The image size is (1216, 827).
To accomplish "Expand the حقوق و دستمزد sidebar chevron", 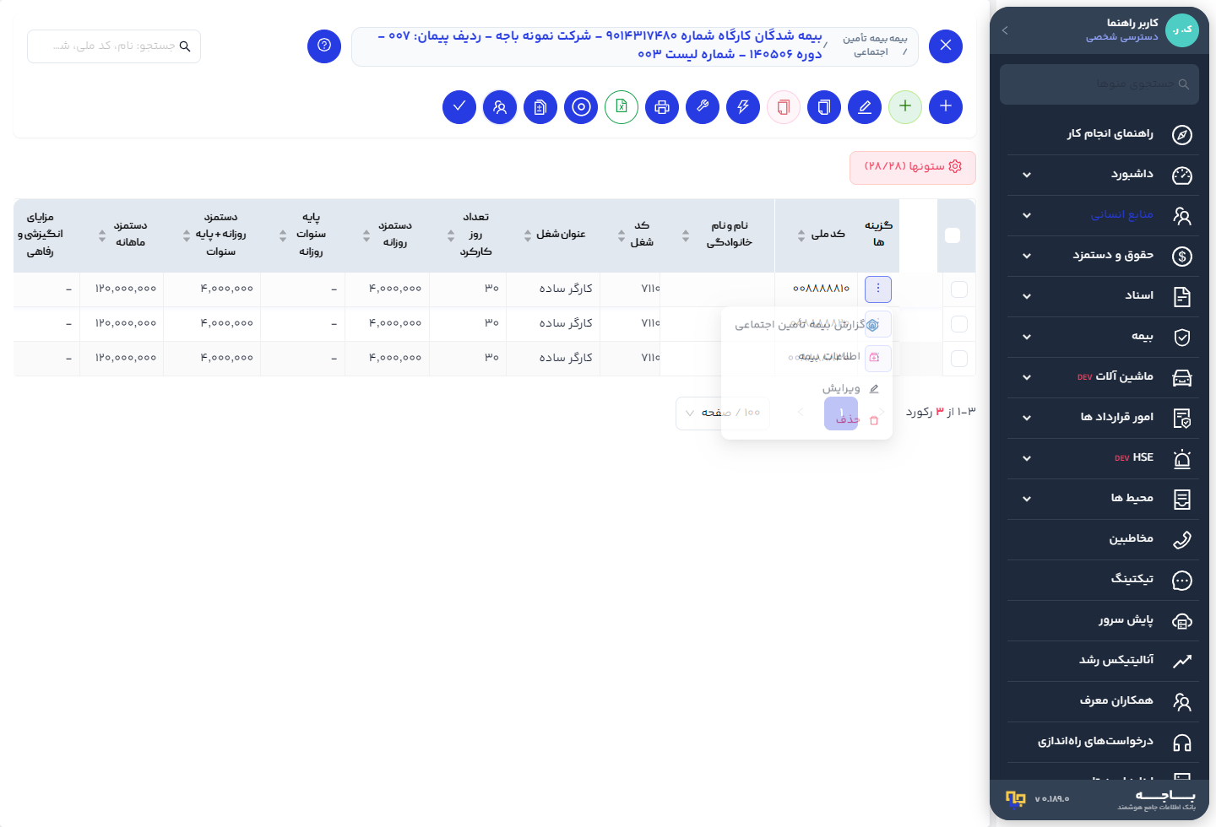I will tap(1027, 256).
